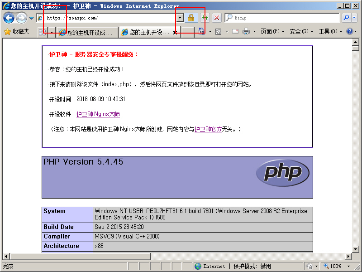The height and width of the screenshot is (272, 362).
Task: Expand the address bar URL dropdown
Action: point(180,18)
